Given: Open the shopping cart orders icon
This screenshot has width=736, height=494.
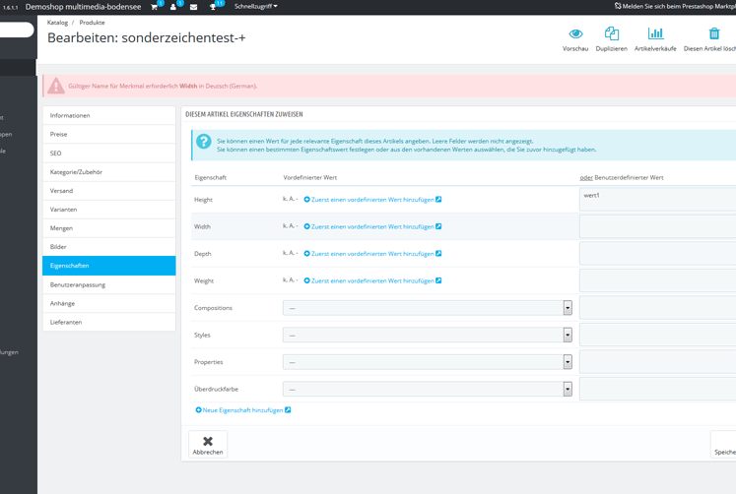Looking at the screenshot, I should point(154,7).
